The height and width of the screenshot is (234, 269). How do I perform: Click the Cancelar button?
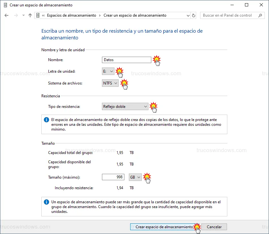pyautogui.click(x=214, y=227)
